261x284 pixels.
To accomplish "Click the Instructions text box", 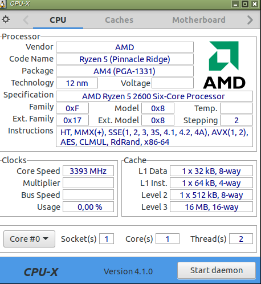I will [154, 137].
